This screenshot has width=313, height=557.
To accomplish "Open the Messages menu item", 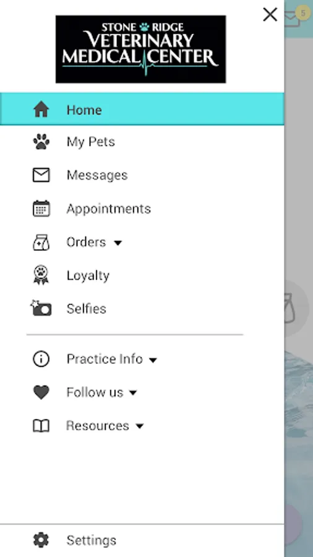I will click(x=142, y=175).
